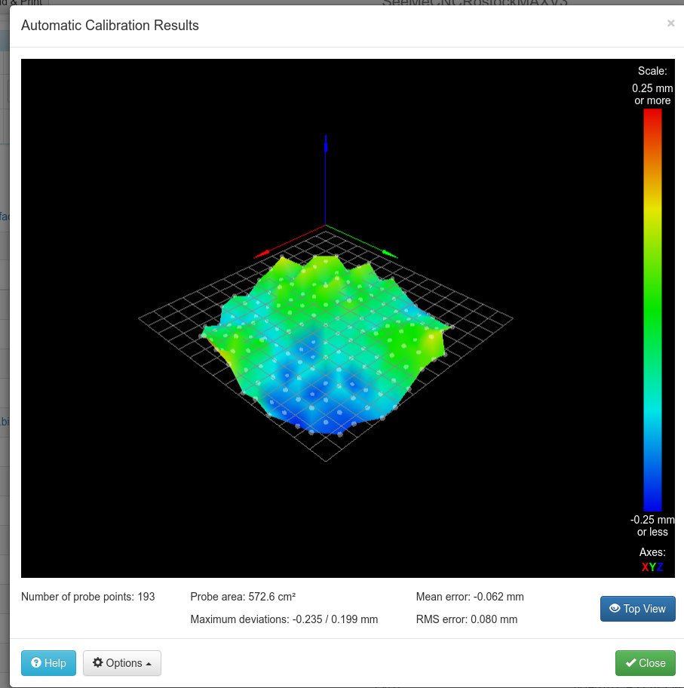Click the blue Z axis arrow tip

click(x=325, y=139)
